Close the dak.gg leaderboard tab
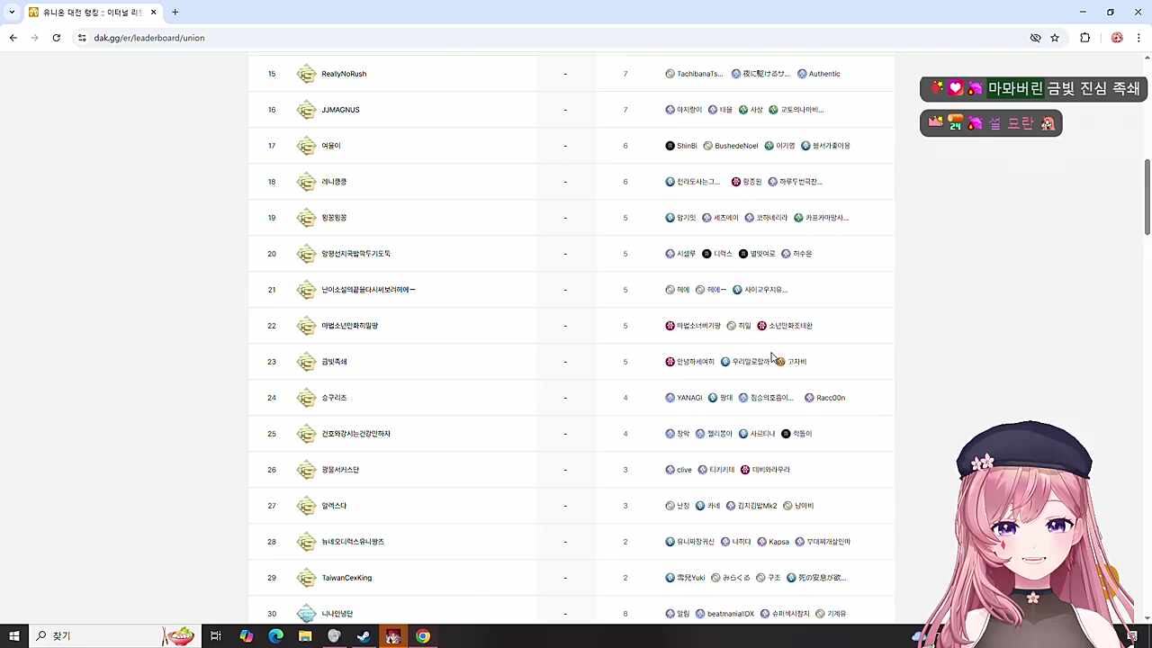1152x648 pixels. click(153, 13)
